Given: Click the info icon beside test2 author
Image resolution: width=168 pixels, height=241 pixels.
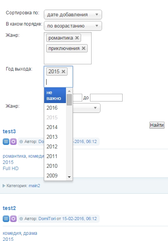Looking at the screenshot, I should point(21,219).
